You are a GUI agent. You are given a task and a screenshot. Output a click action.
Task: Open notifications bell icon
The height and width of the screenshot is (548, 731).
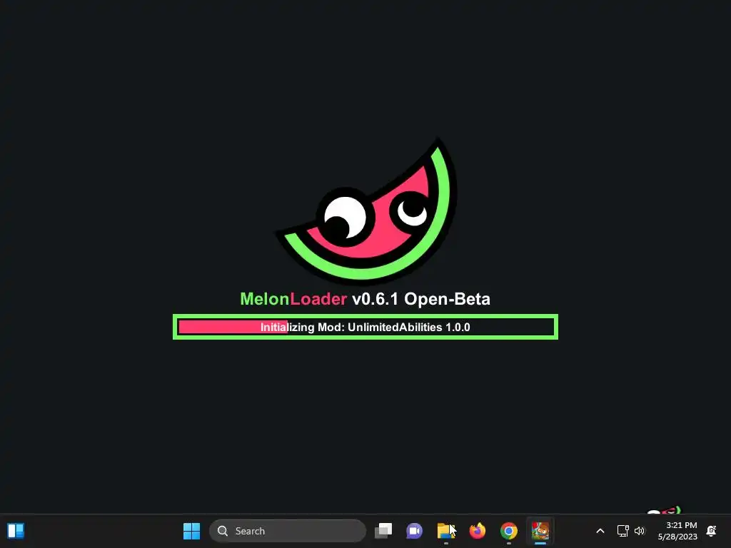(x=712, y=531)
